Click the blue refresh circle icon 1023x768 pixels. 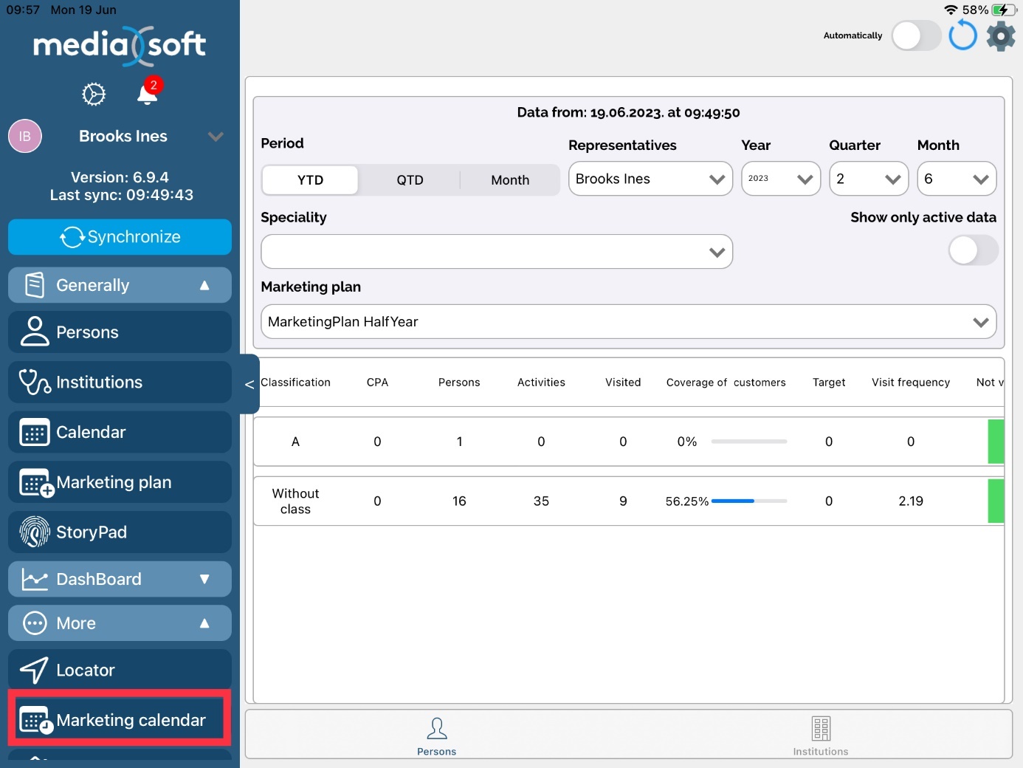tap(962, 35)
